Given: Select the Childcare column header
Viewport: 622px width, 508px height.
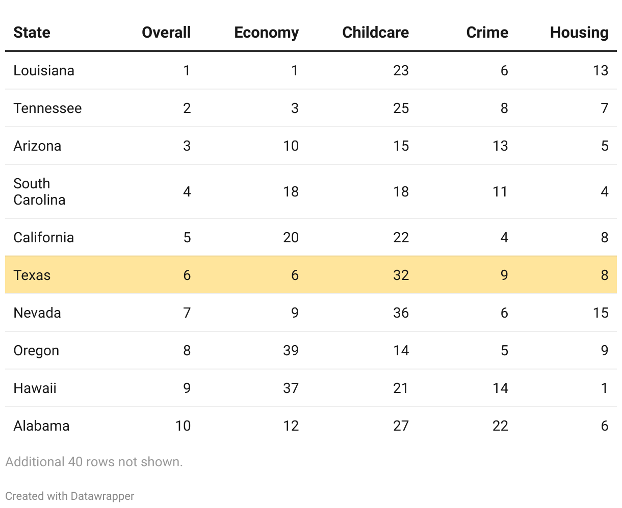Looking at the screenshot, I should click(375, 33).
